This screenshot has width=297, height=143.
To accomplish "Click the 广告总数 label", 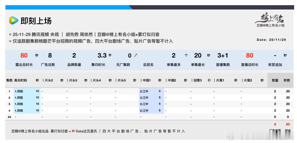I will pos(48,65).
